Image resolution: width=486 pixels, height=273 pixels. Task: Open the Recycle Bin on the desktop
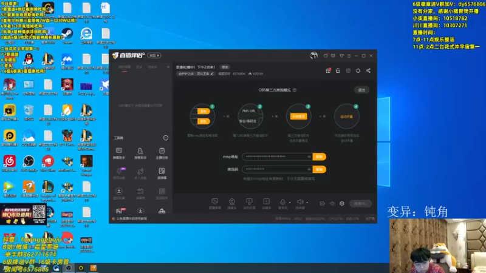coord(29,112)
